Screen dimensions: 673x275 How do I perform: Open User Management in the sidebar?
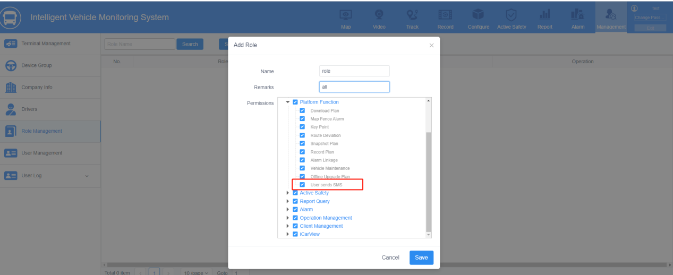(x=50, y=153)
